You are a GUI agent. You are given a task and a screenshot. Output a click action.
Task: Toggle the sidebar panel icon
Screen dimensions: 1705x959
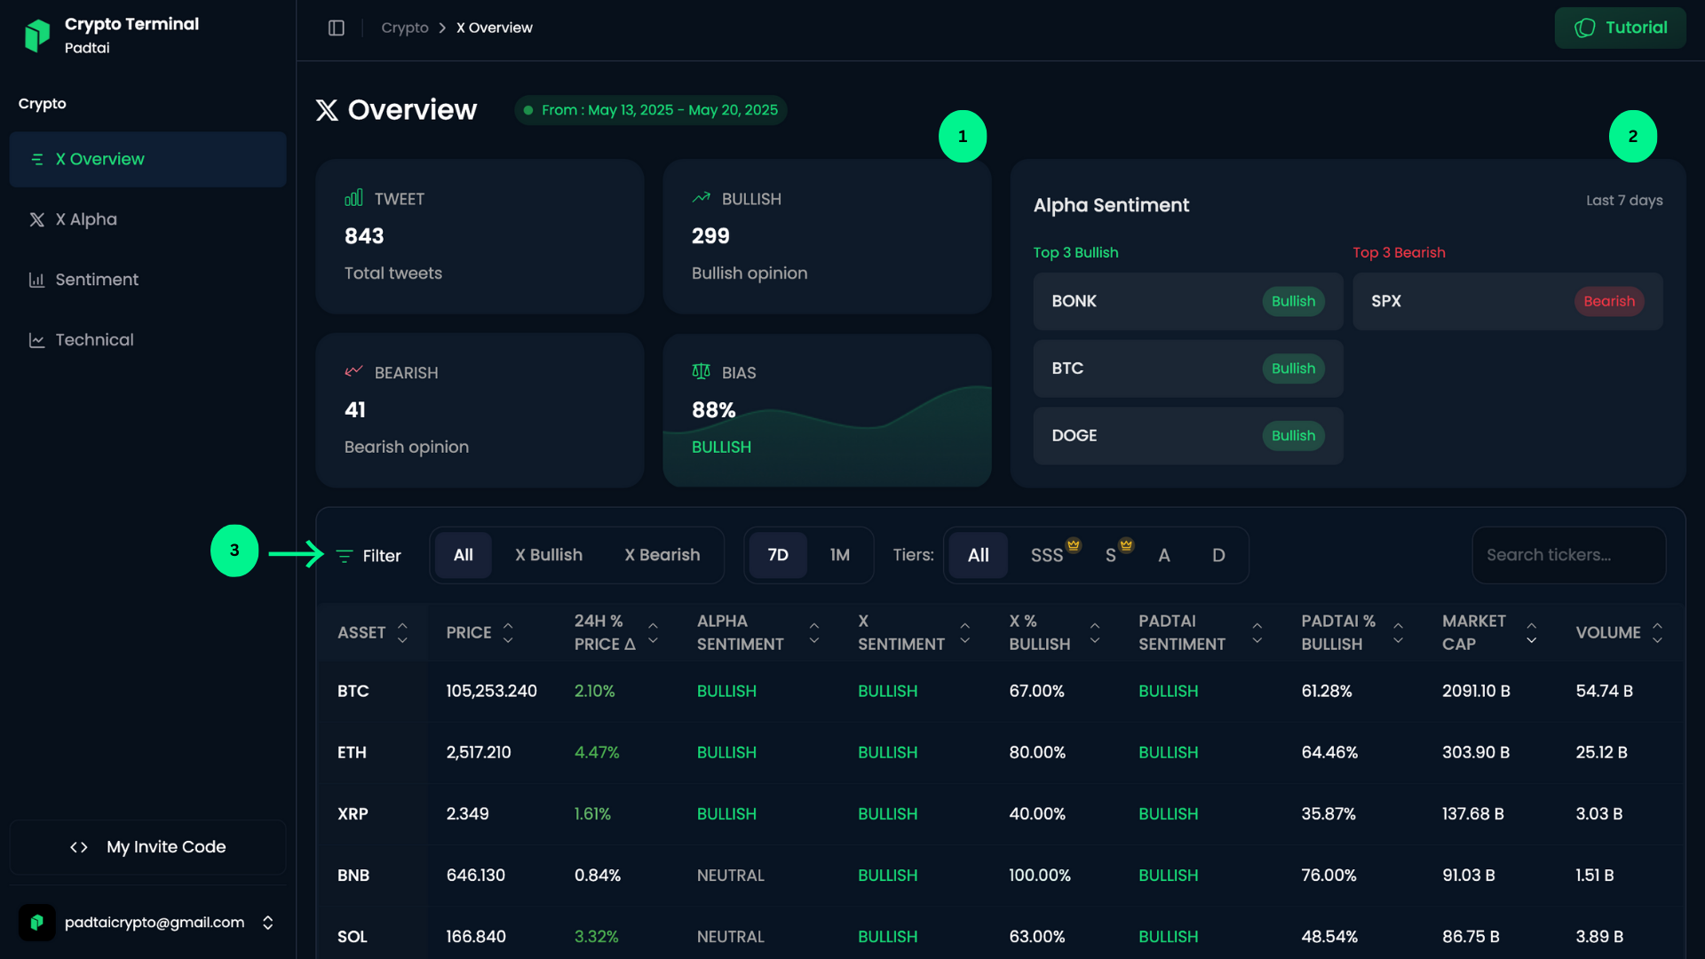click(x=336, y=28)
